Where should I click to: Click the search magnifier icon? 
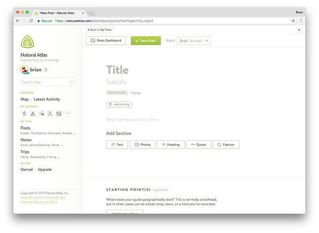(72, 82)
